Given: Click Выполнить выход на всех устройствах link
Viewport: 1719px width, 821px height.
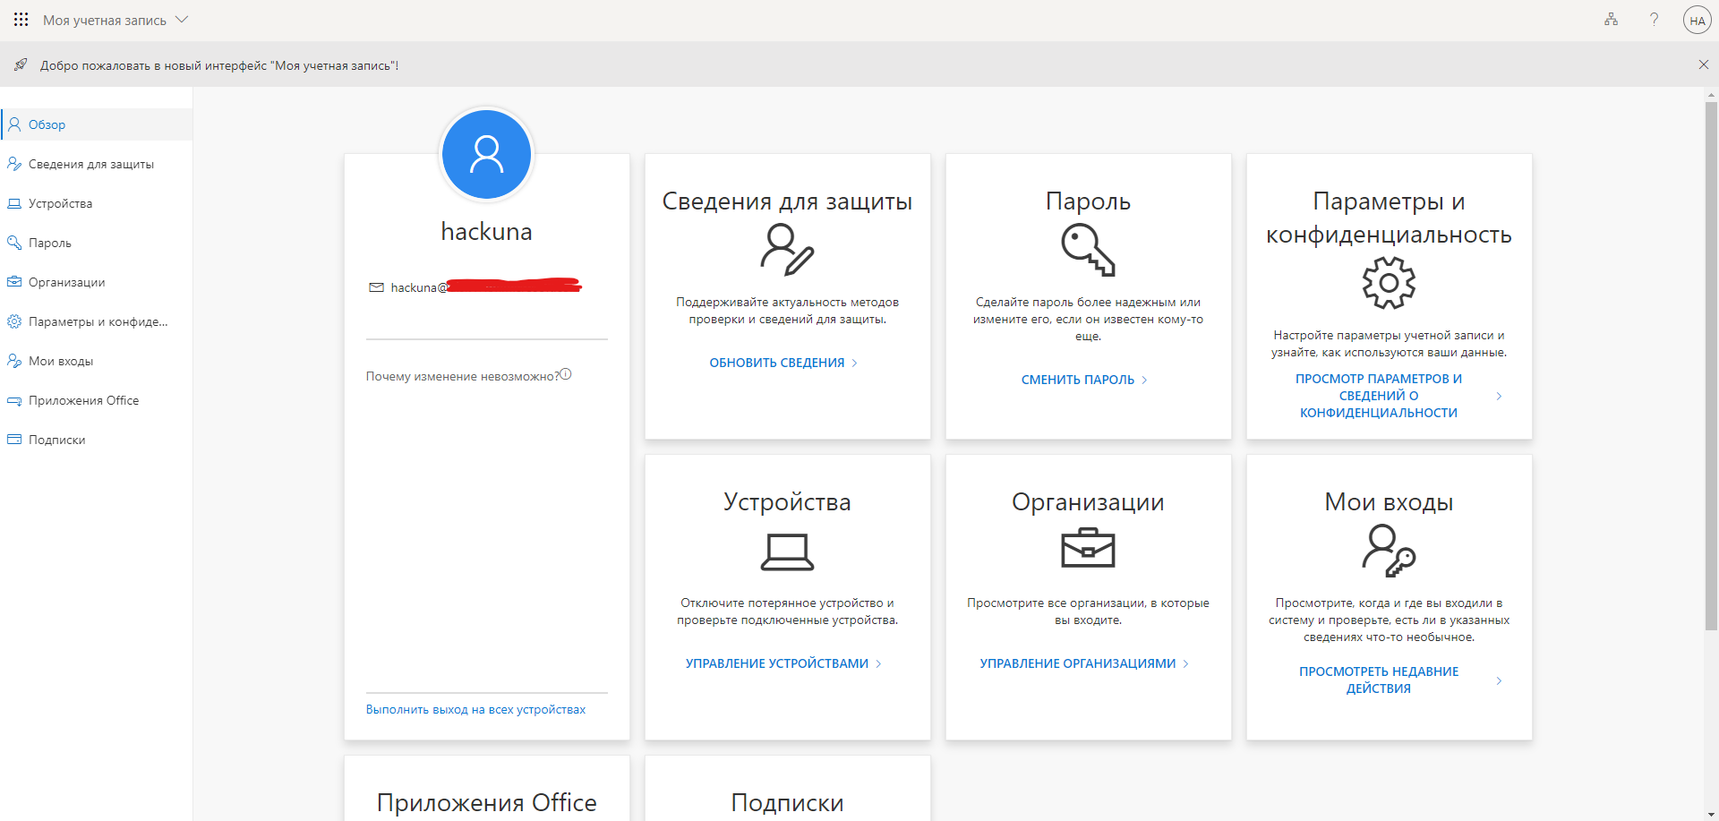Looking at the screenshot, I should coord(475,709).
